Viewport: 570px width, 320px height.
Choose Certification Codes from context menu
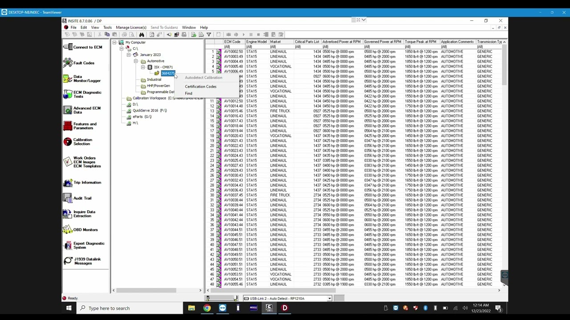pos(201,87)
